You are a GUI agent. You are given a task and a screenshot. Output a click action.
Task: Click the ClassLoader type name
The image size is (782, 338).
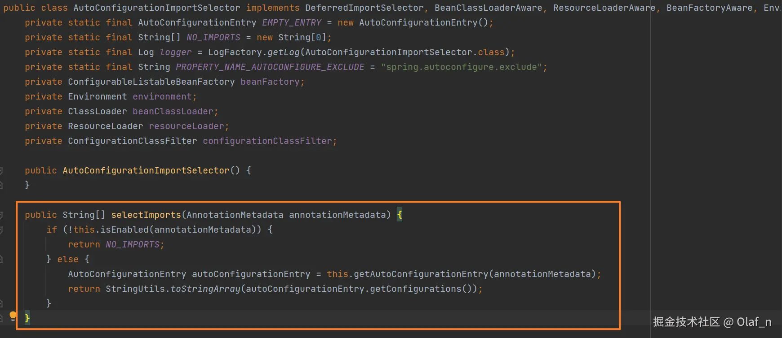pyautogui.click(x=98, y=111)
